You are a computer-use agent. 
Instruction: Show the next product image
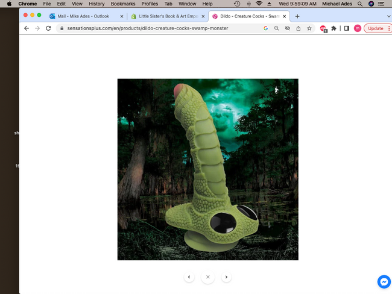[226, 277]
